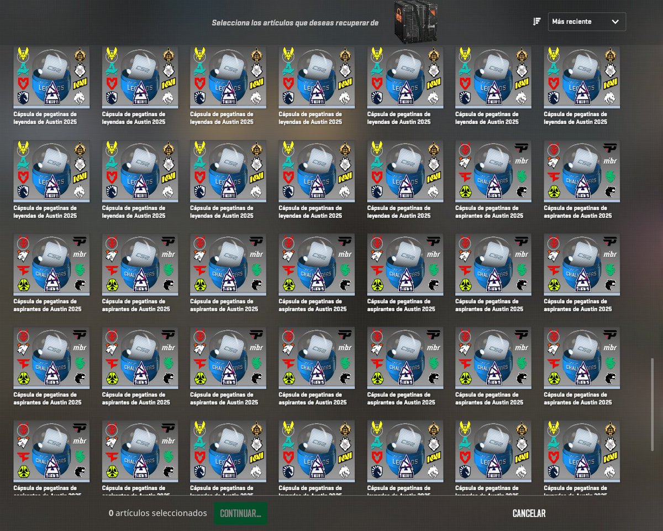Click 'aspirantes de Austin 2025' label under first third-row capsule

(48, 309)
